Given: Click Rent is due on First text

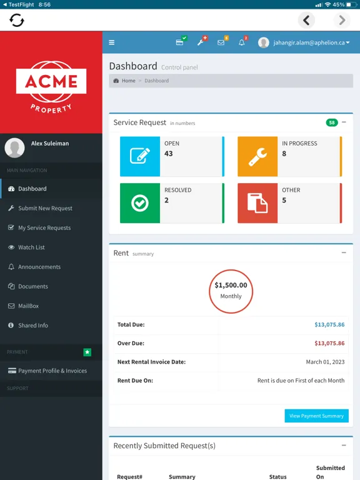Looking at the screenshot, I should (x=301, y=381).
